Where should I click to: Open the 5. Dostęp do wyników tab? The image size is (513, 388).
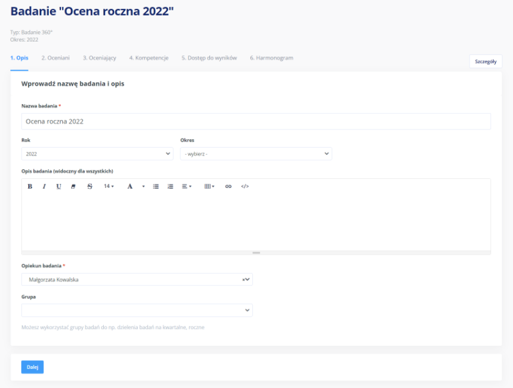point(209,58)
